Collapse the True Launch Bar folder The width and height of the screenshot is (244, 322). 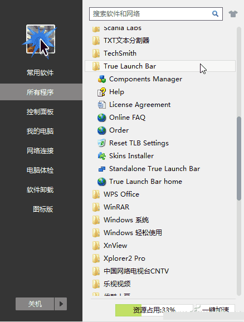coord(160,66)
